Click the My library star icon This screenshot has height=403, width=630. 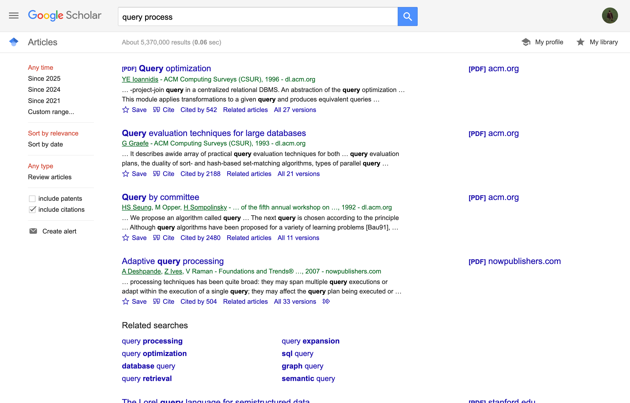click(580, 42)
